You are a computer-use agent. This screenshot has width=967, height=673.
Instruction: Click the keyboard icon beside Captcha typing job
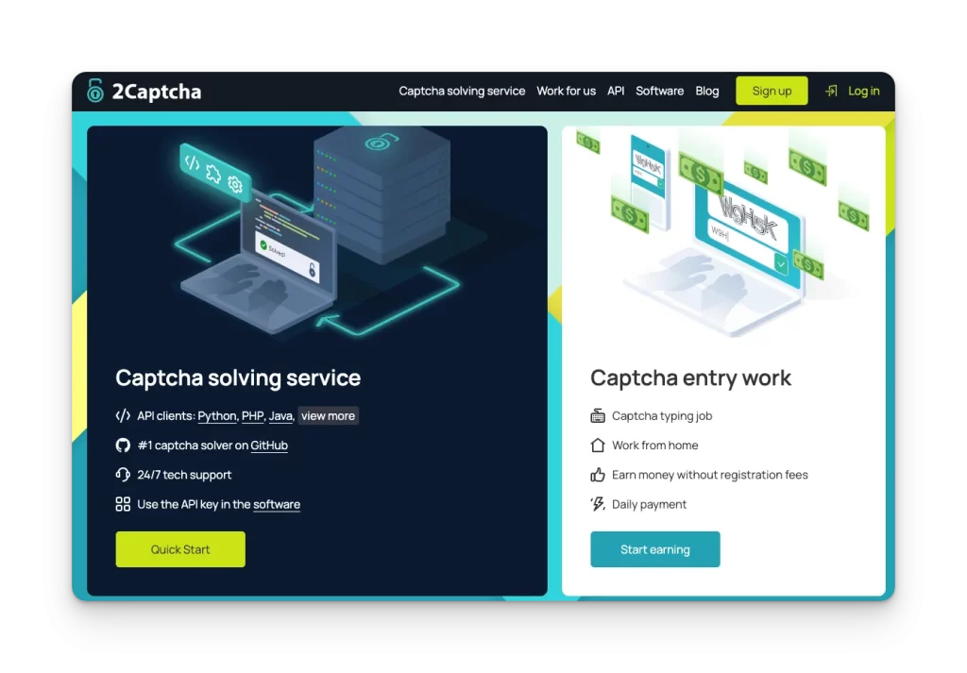click(x=598, y=416)
